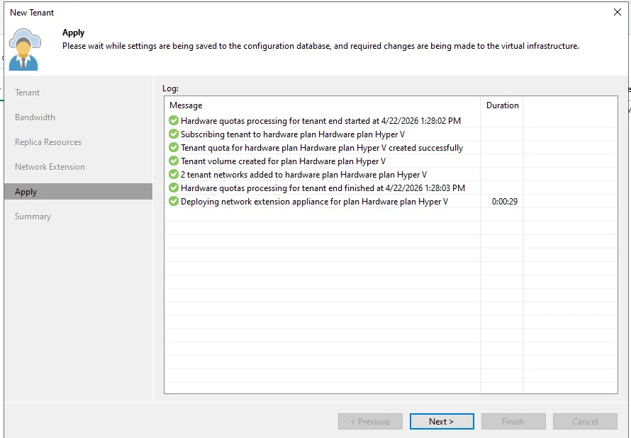This screenshot has width=631, height=438.
Task: Select log row 'Tenant quota for hardware plan' created
Action: pos(391,147)
